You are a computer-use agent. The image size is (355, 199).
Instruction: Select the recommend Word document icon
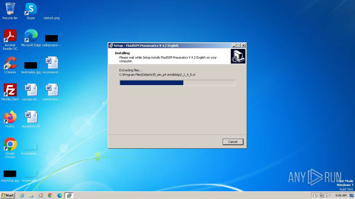[51, 65]
